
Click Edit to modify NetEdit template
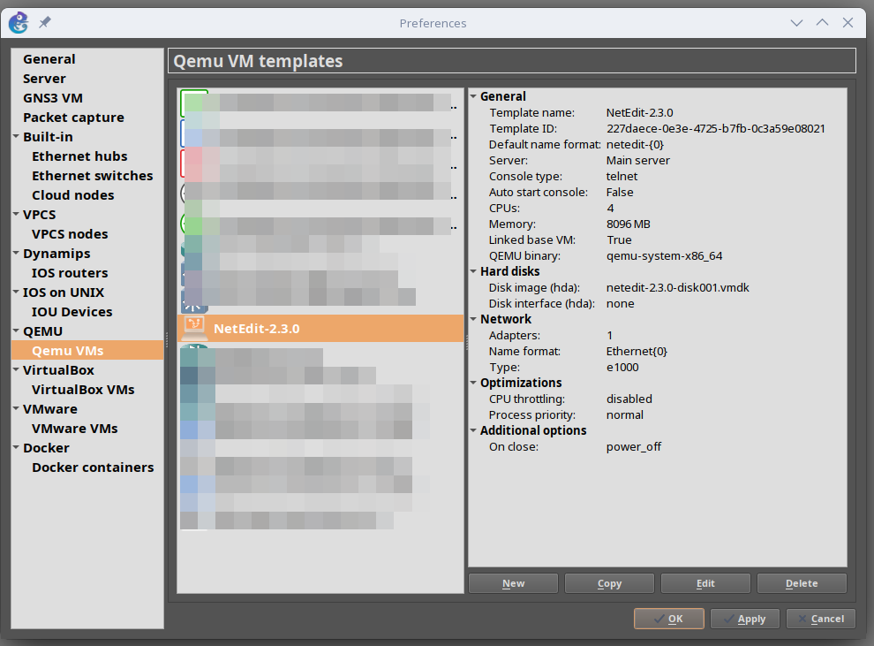click(705, 583)
